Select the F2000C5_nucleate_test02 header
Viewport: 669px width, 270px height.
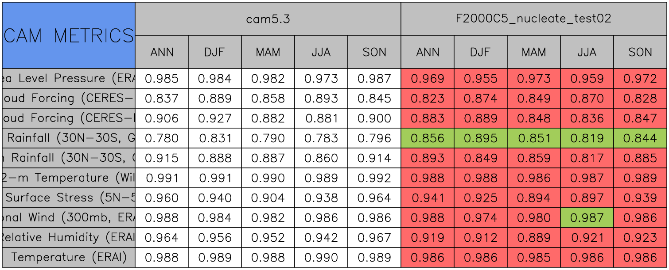pos(533,19)
